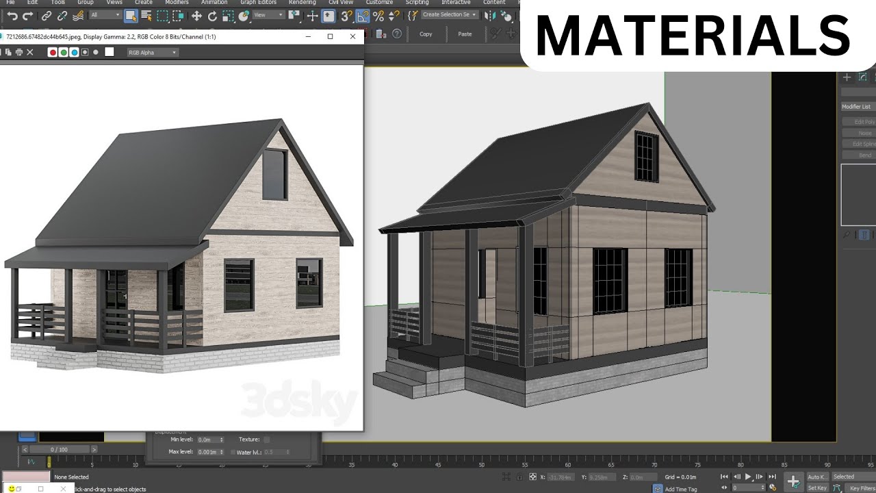Click the Min level spinner arrows
Image resolution: width=876 pixels, height=493 pixels.
point(222,440)
